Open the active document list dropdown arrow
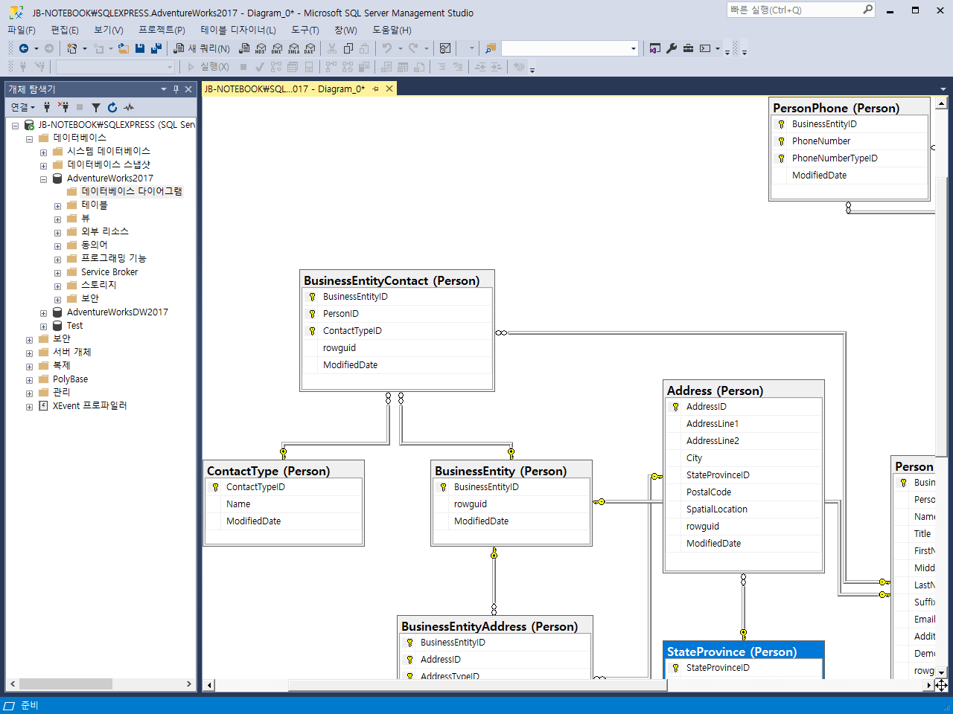This screenshot has width=953, height=714. pos(943,89)
